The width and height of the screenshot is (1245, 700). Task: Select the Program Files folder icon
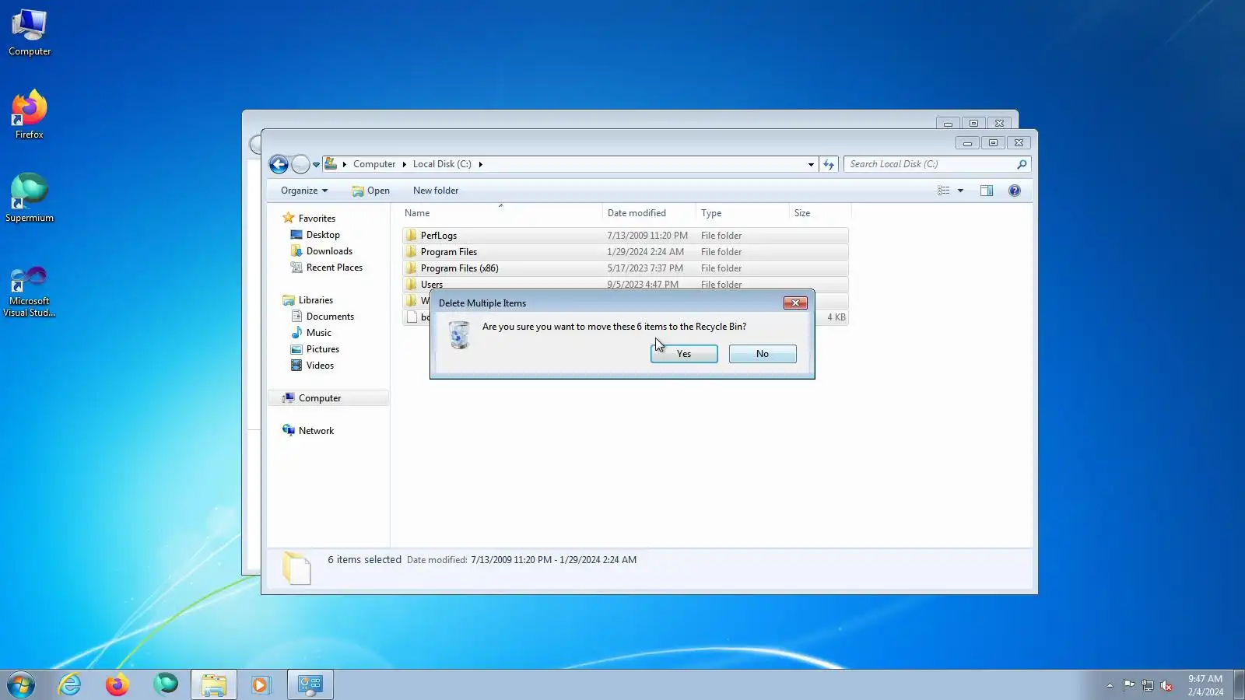coord(411,252)
